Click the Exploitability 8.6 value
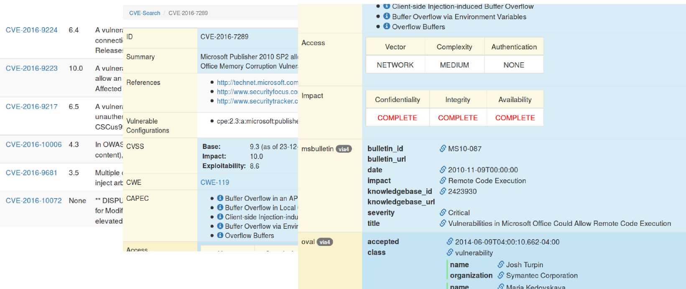The height and width of the screenshot is (289, 686). tap(255, 166)
